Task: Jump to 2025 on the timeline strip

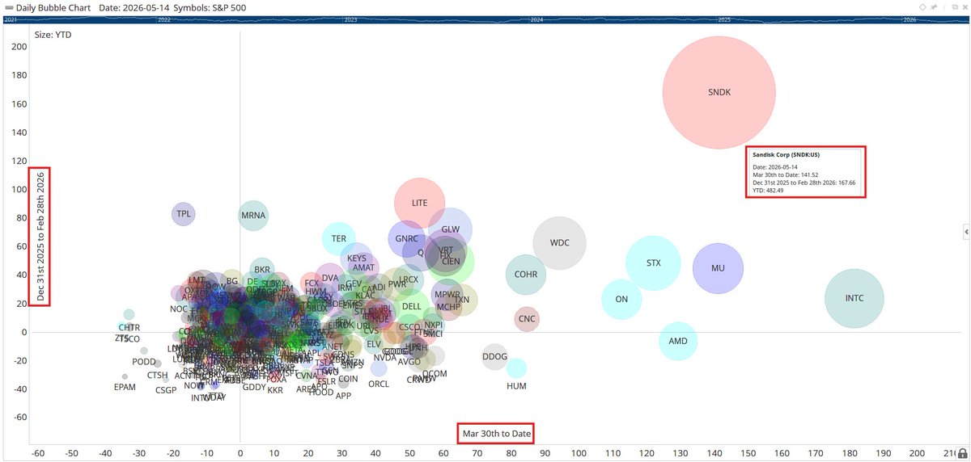Action: (723, 19)
